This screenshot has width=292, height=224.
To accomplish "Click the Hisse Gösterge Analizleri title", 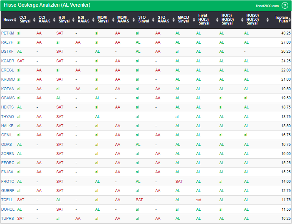I will tap(47, 5).
